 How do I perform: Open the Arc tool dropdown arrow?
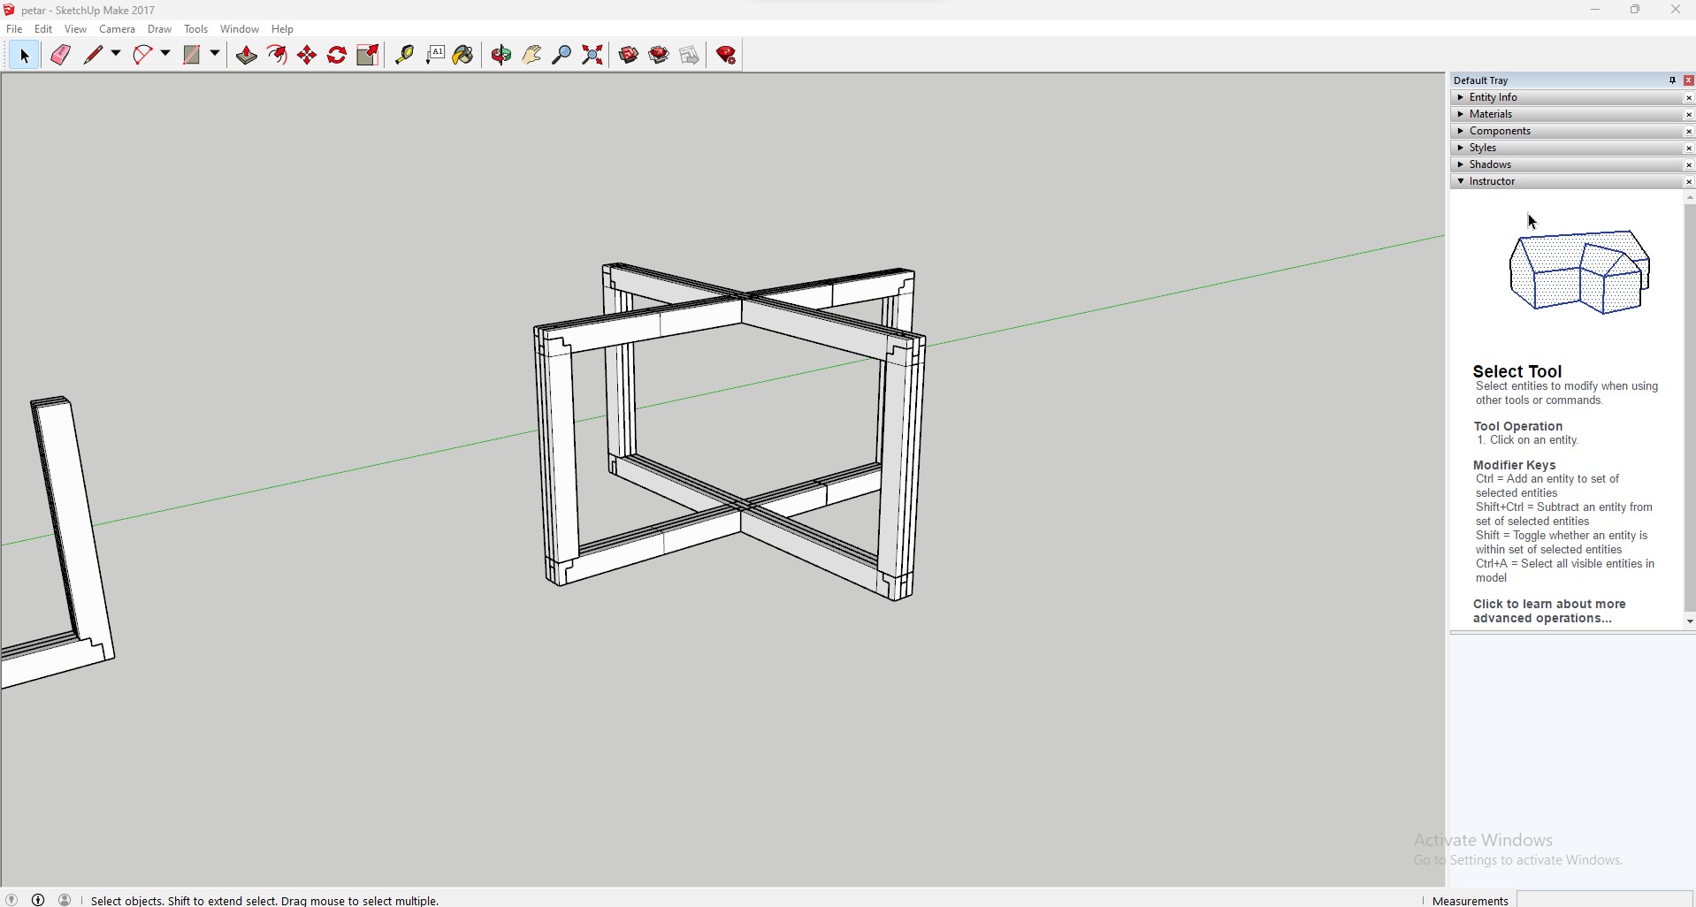coord(165,55)
